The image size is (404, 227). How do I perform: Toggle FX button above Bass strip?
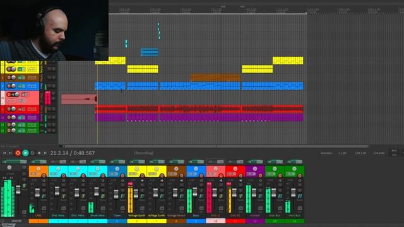(196, 161)
